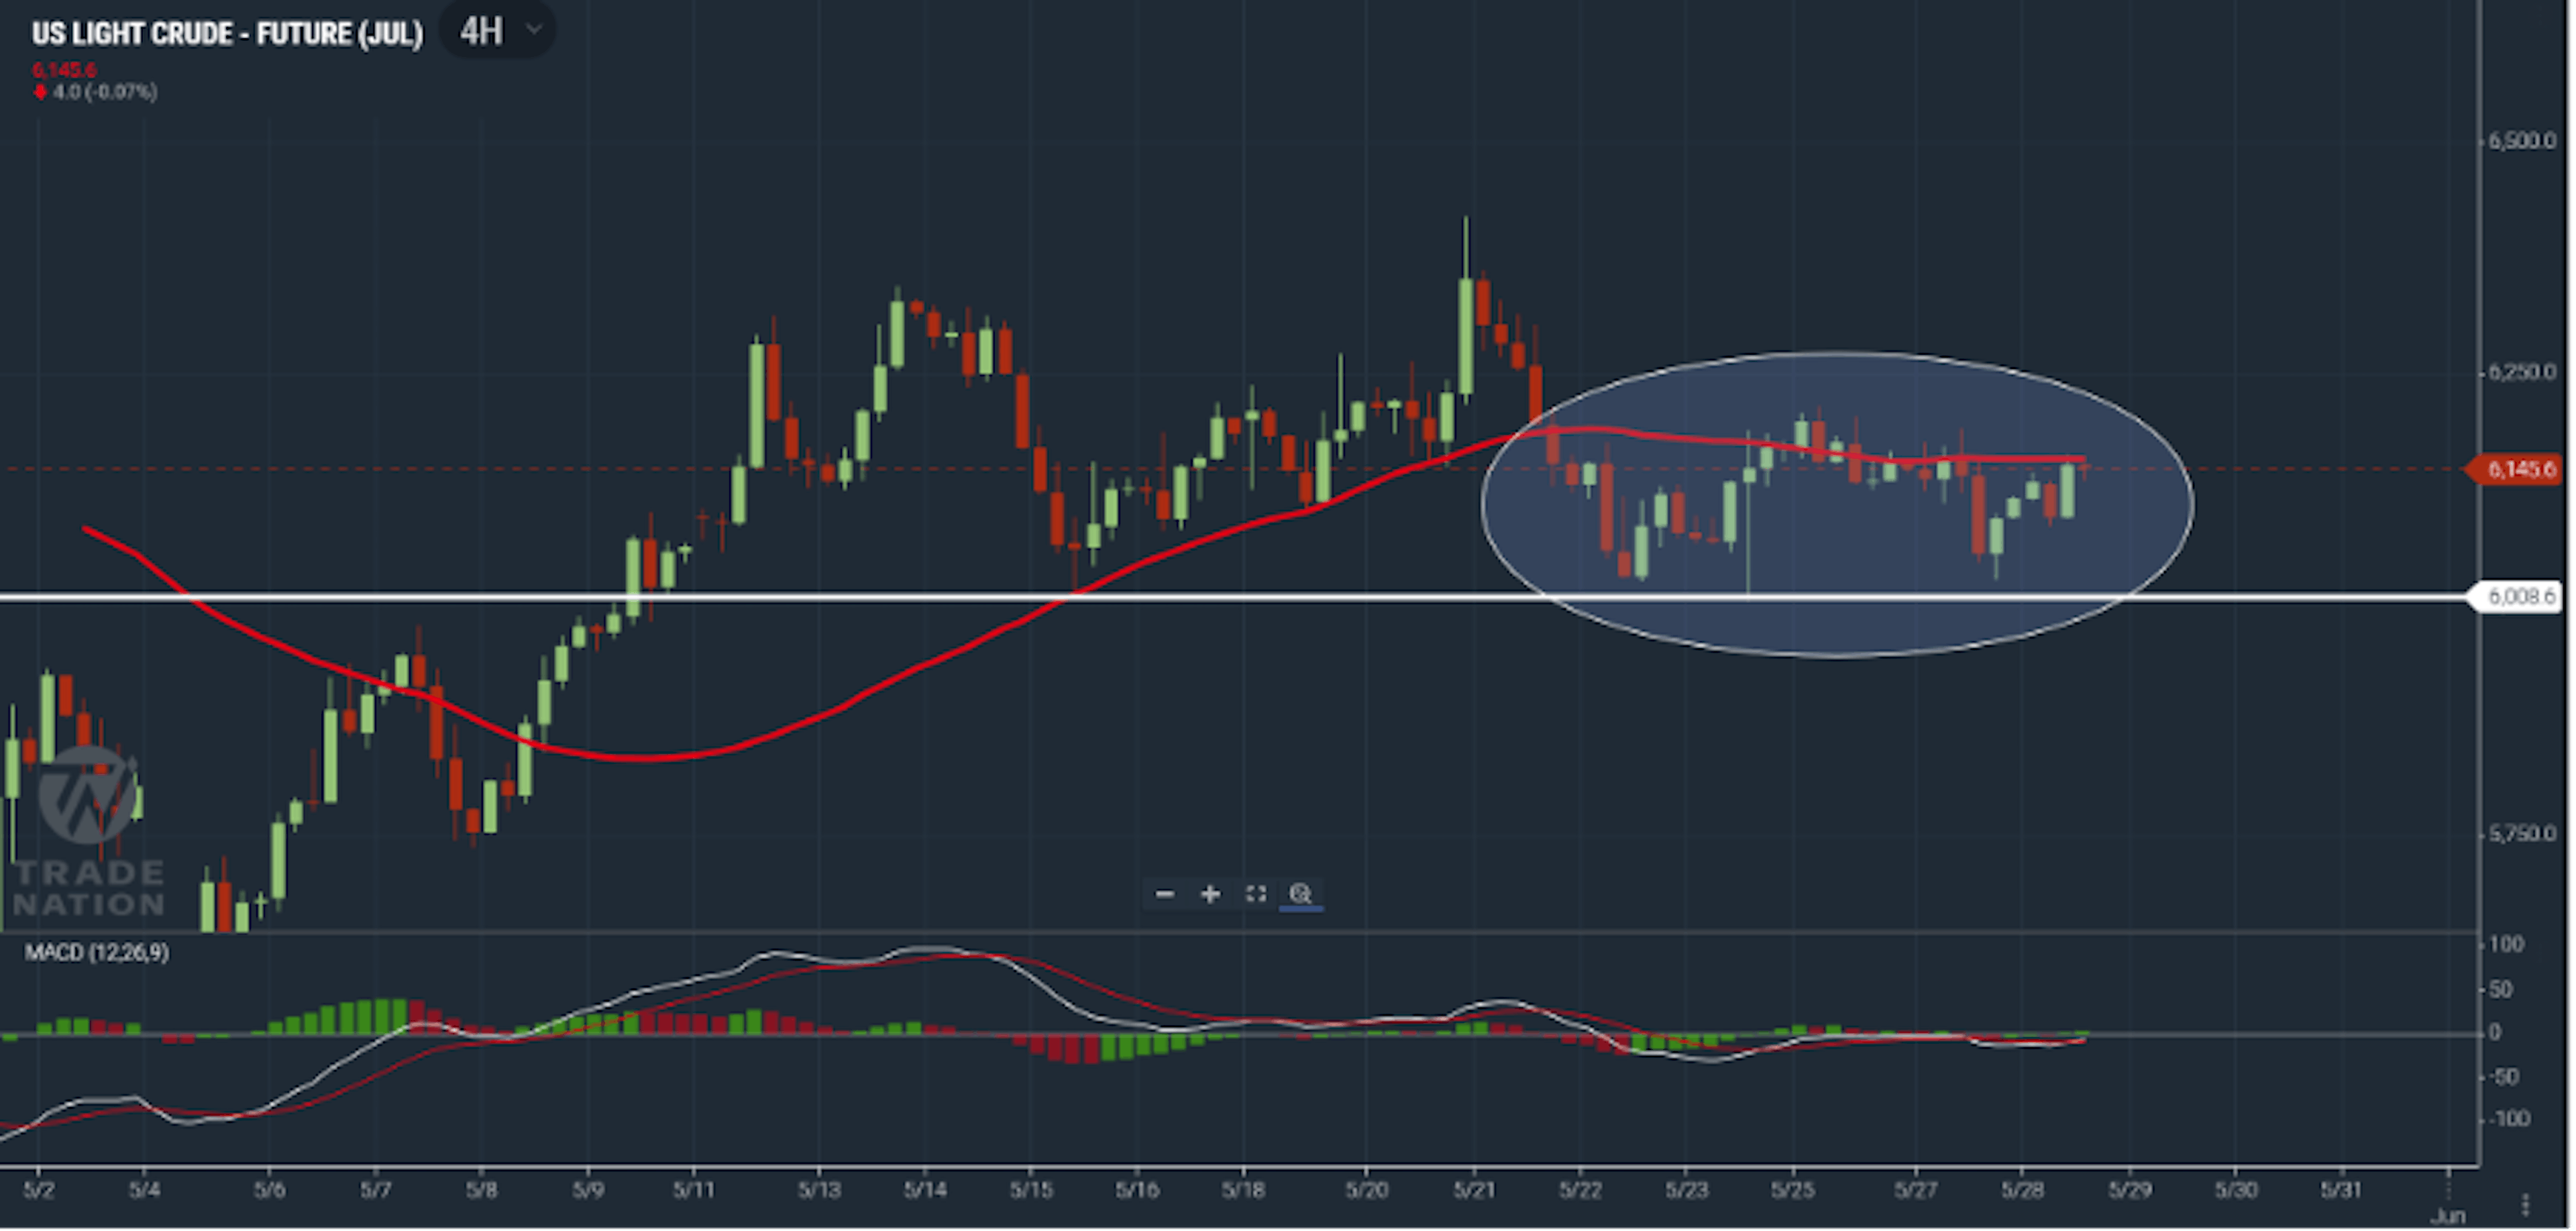Click the 5/28 date on time axis

(2022, 1191)
